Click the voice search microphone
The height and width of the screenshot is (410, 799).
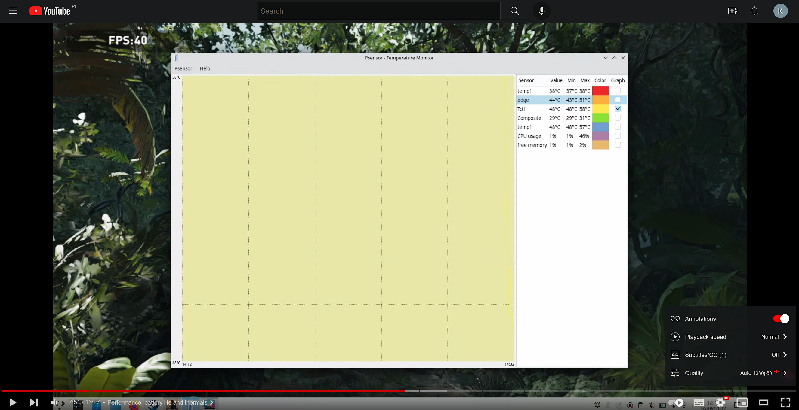coord(541,11)
